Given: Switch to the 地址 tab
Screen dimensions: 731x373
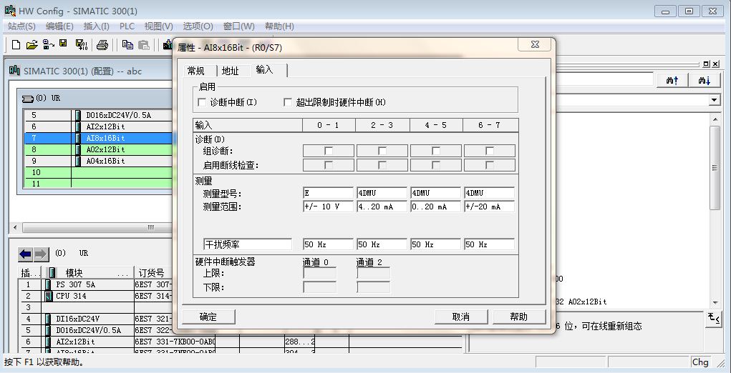Looking at the screenshot, I should 230,71.
